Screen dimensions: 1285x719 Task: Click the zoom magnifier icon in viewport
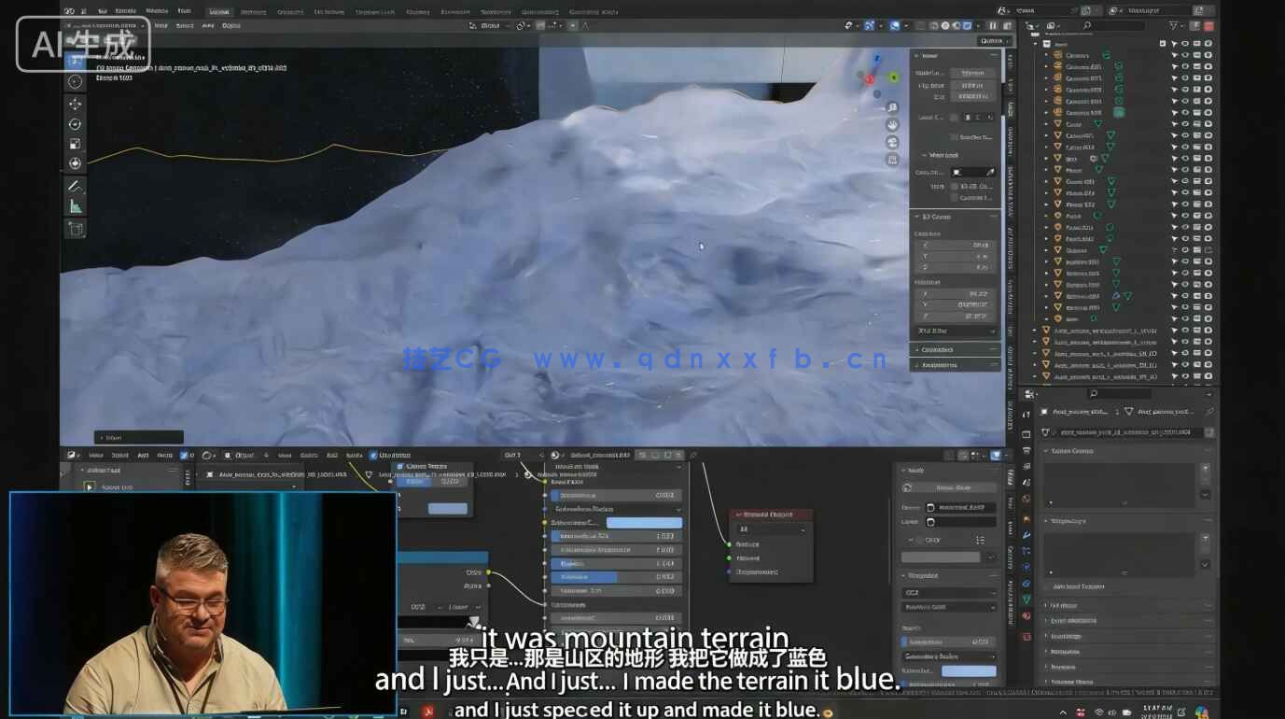[x=892, y=107]
